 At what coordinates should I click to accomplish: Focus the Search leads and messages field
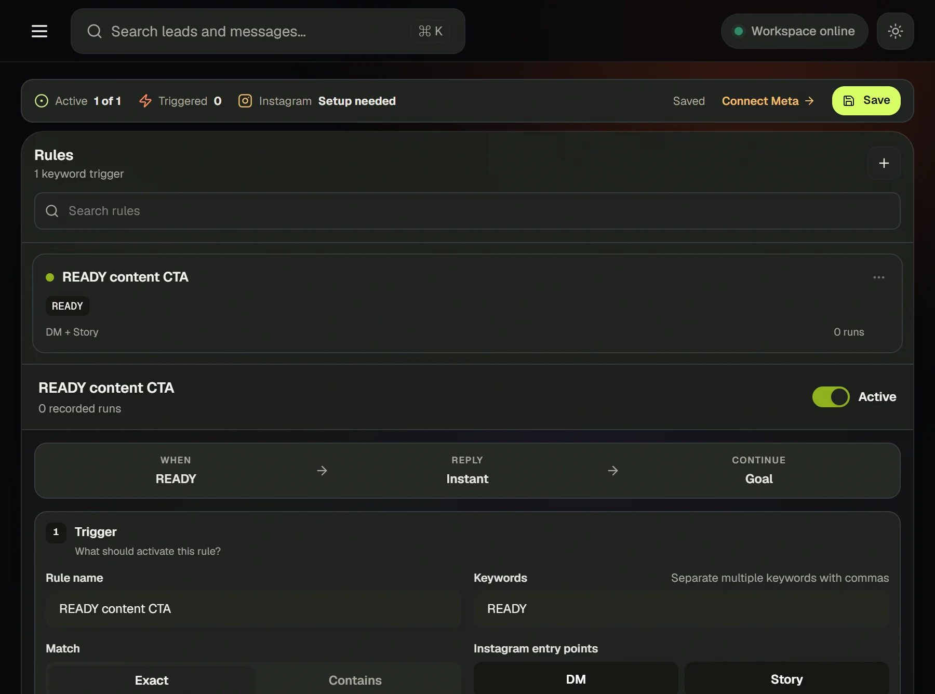[268, 31]
